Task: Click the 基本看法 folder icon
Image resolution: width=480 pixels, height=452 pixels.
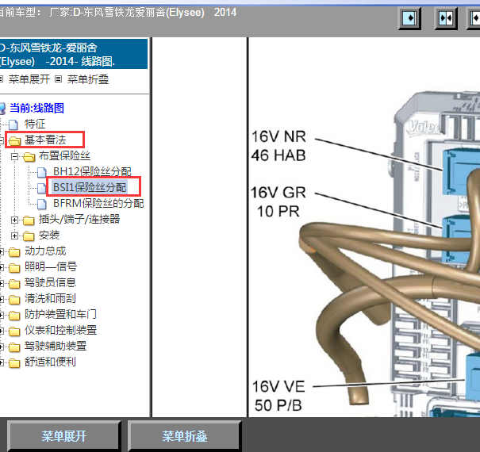Action: [14, 141]
